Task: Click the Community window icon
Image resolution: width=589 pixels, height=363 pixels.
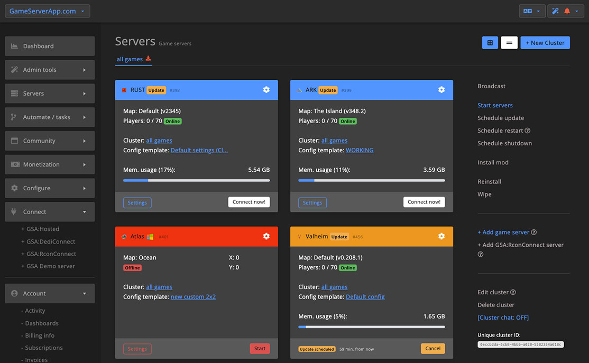Action: (14, 141)
